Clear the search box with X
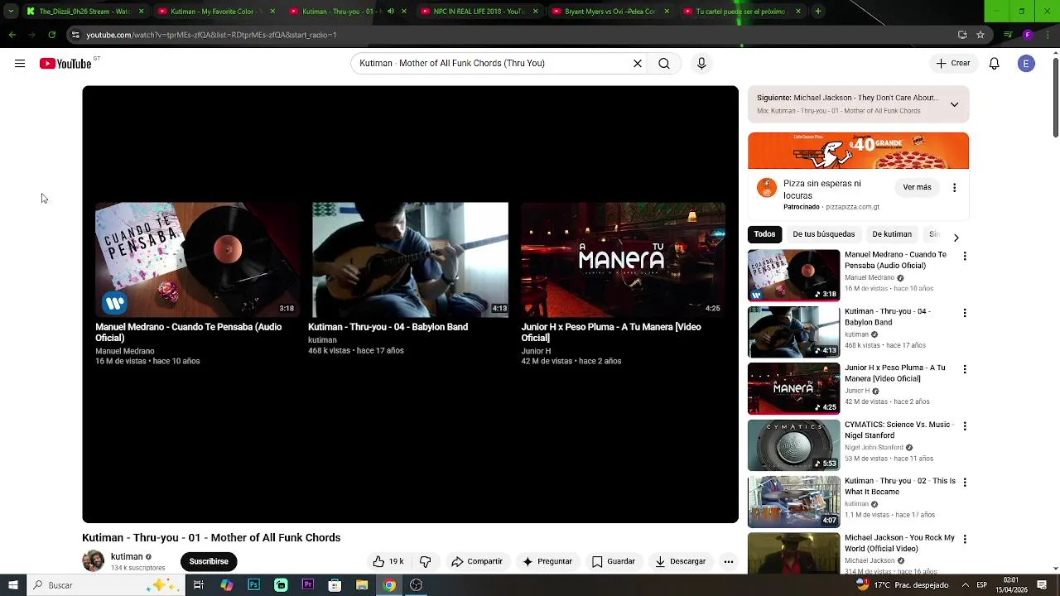 tap(638, 63)
